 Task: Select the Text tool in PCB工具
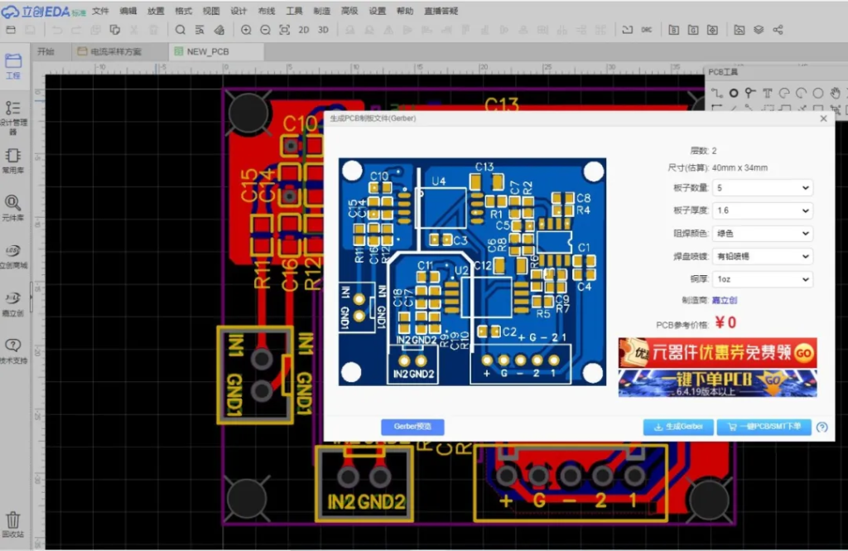[x=767, y=93]
